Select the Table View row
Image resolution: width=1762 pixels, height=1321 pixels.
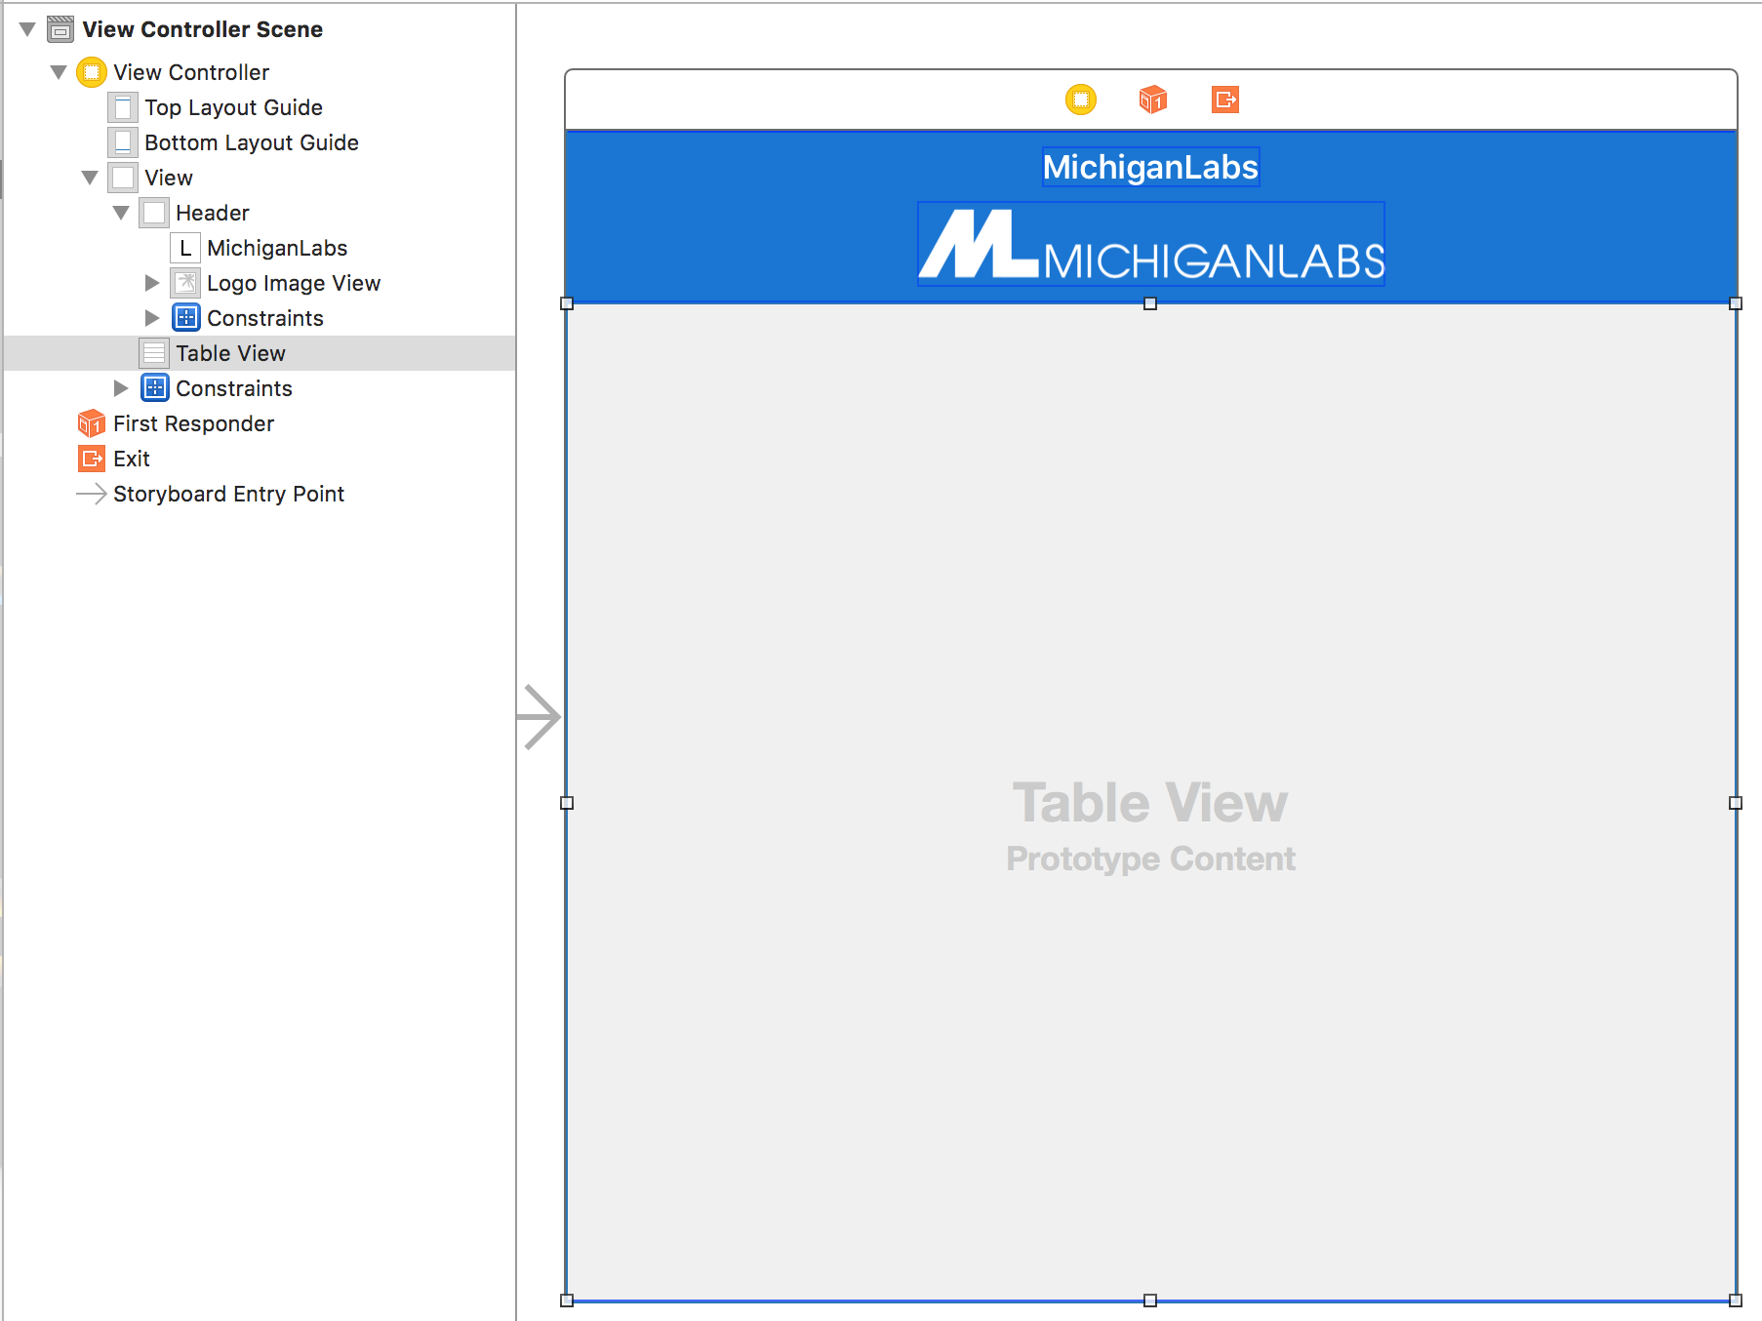(260, 353)
